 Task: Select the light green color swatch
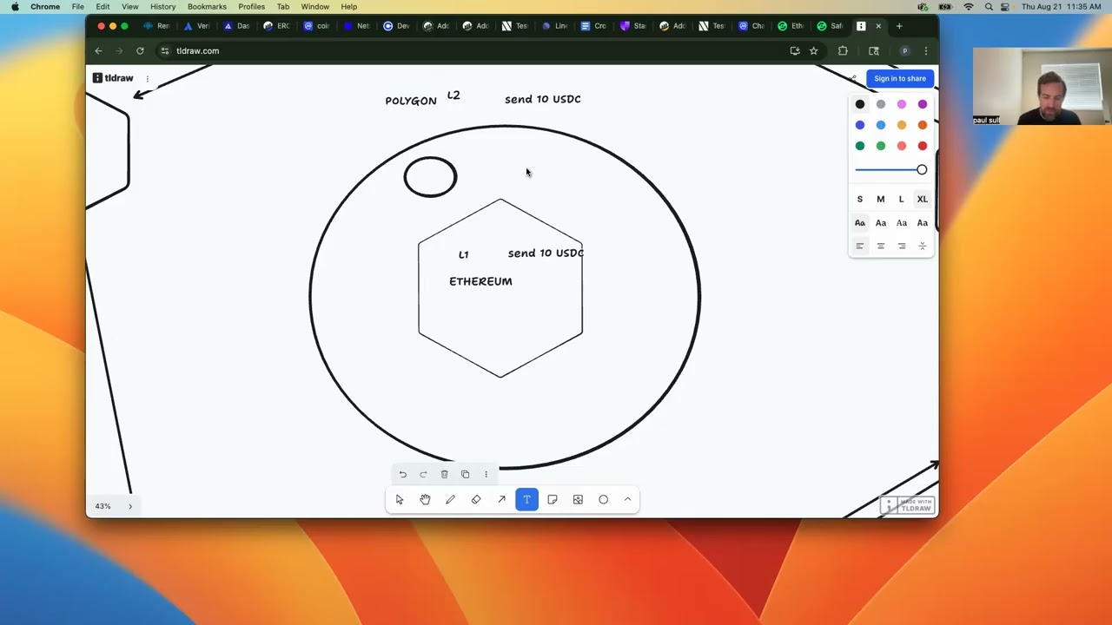(881, 146)
